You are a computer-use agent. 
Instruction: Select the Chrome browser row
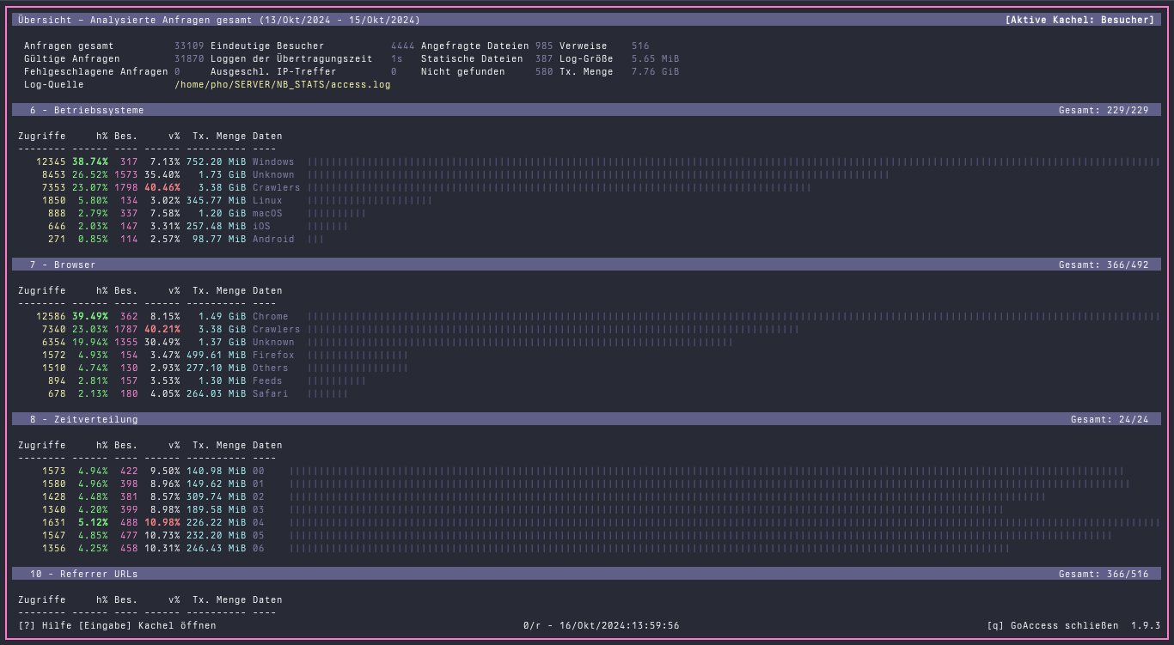tap(270, 316)
